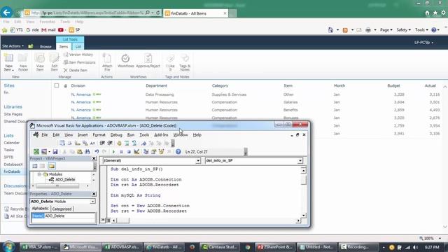Screen dimensions: 448x252
Task: Click List Properties/Methods icon in Edit toolbar
Action: click(62, 143)
